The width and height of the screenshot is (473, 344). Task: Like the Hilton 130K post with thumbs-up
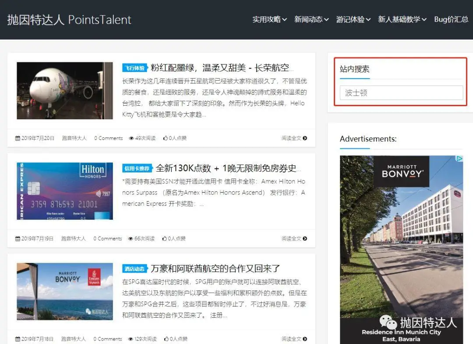(165, 239)
